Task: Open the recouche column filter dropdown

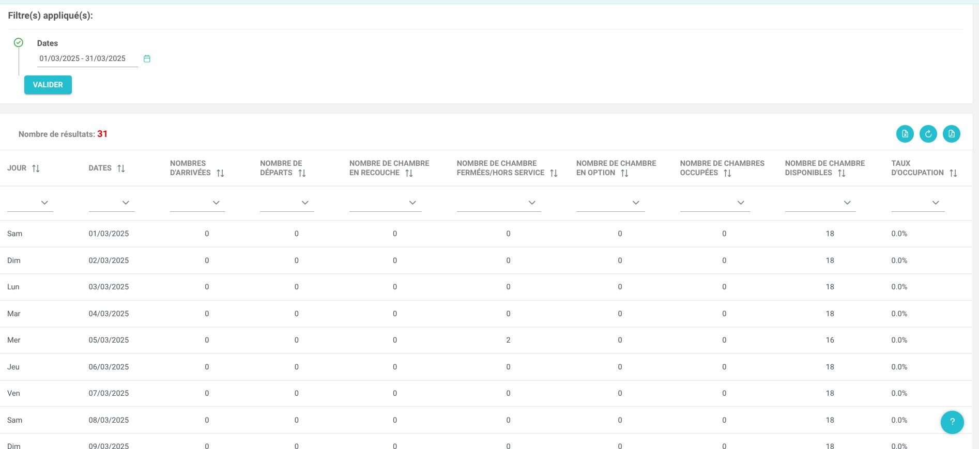Action: [386, 203]
